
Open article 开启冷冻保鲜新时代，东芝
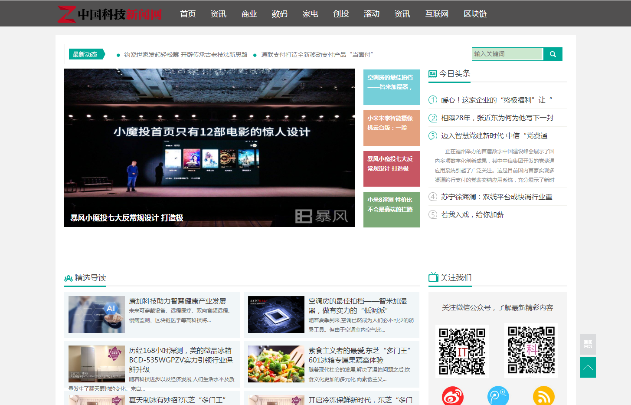pos(360,400)
